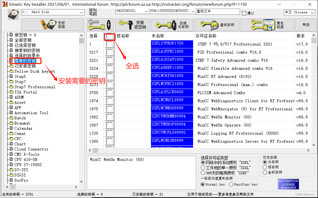Viewport: 318px width, 198px height.
Task: Select the FastCopy key radio button
Action: [x=231, y=185]
